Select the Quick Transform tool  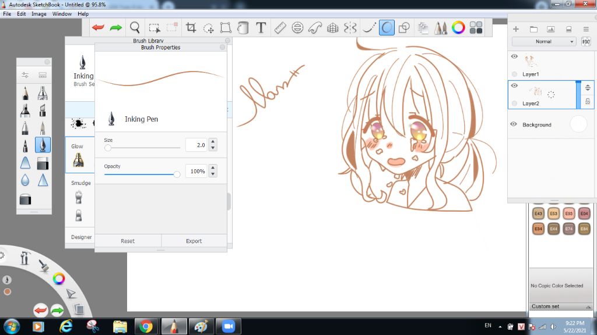pyautogui.click(x=208, y=28)
